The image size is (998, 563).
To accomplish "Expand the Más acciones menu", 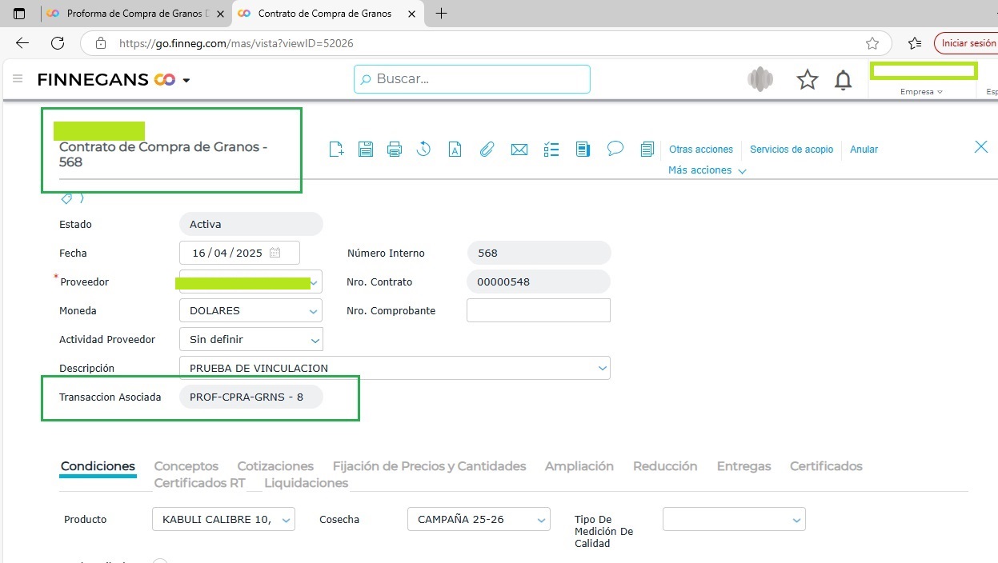I will [x=707, y=170].
